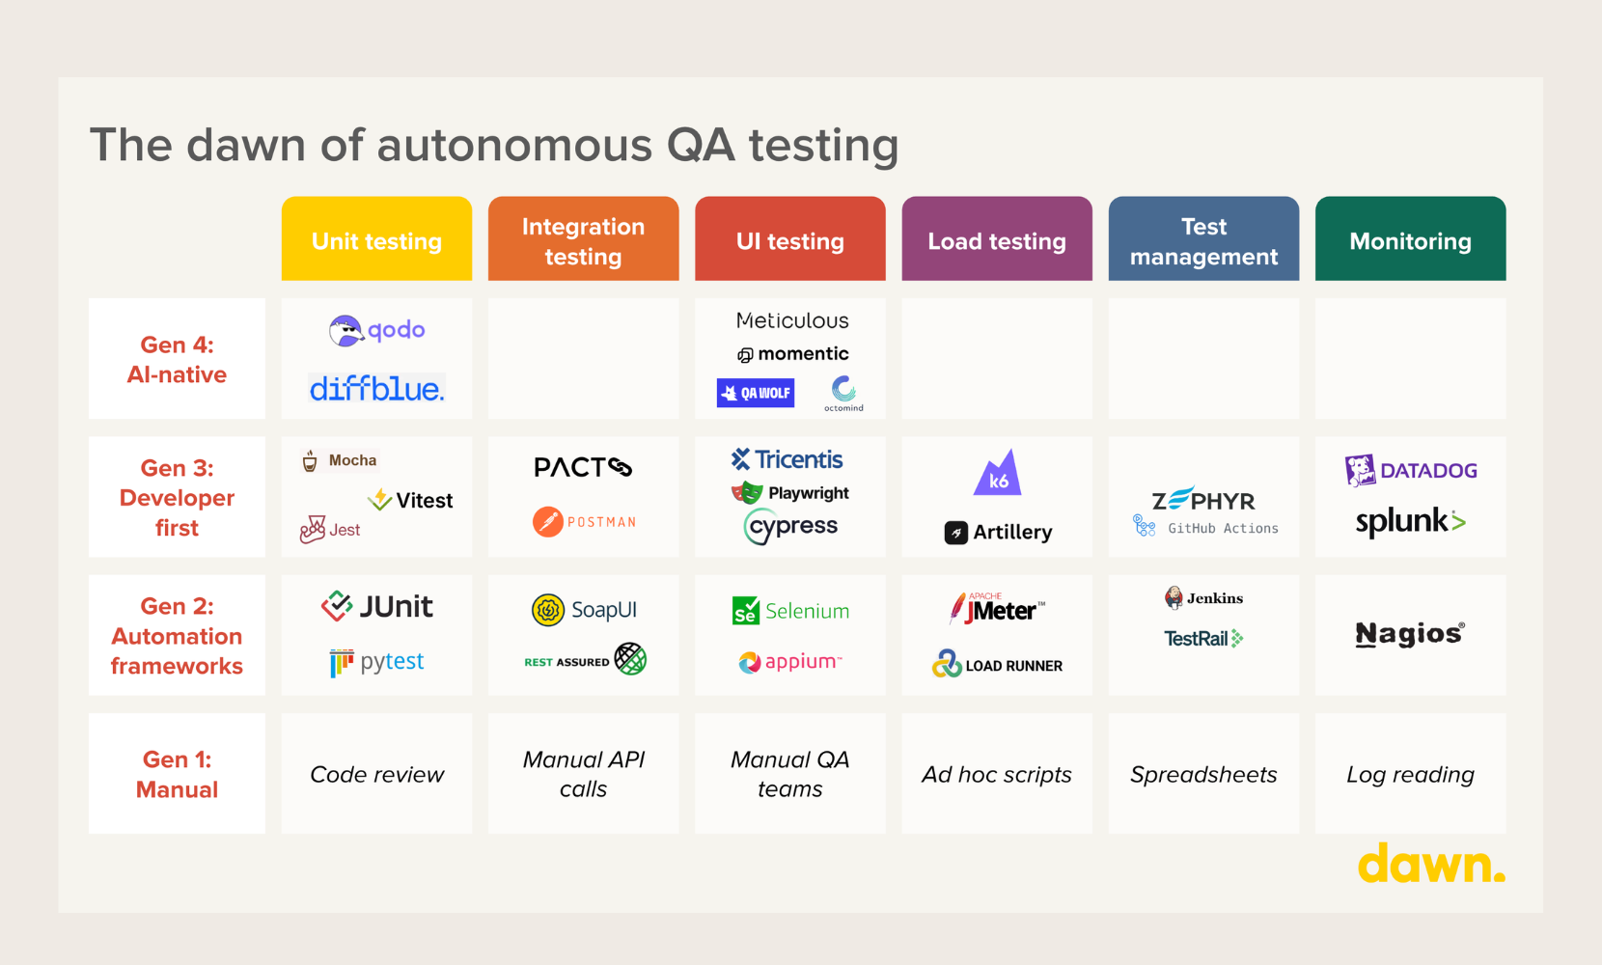Viewport: 1602px width, 965px height.
Task: Click the Spreadsheets cell
Action: click(1203, 774)
